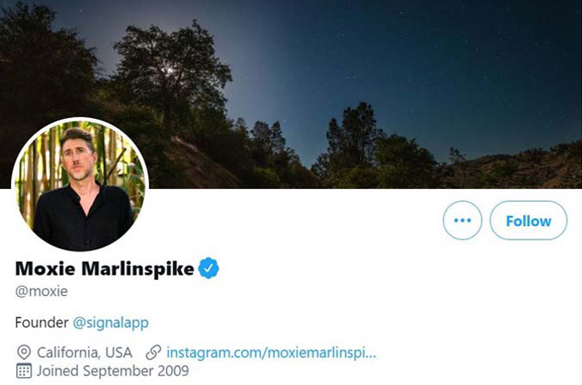Image resolution: width=582 pixels, height=385 pixels.
Task: Visit the @signalapp mention link
Action: [x=110, y=323]
